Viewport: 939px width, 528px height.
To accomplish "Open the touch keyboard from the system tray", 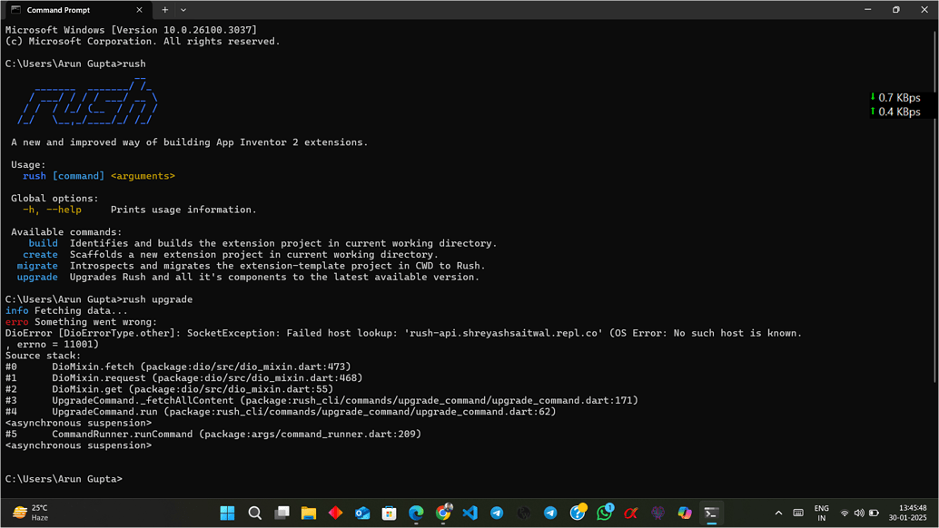I will coord(799,513).
